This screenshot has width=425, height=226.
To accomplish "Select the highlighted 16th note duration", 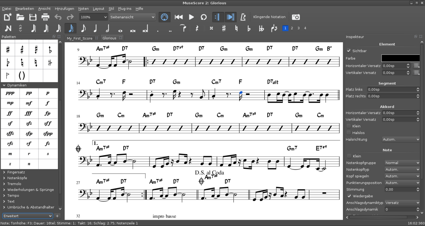I will click(71, 28).
